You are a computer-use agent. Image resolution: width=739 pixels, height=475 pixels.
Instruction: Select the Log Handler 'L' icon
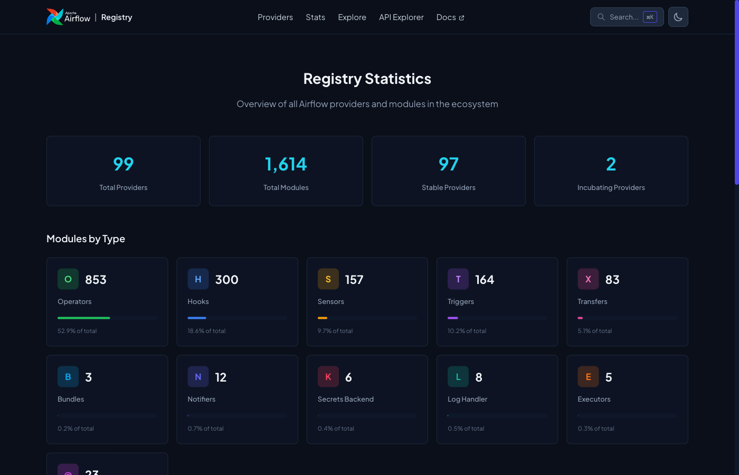point(458,376)
